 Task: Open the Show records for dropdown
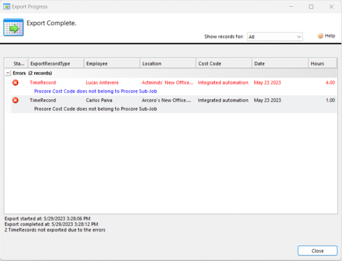coord(275,37)
